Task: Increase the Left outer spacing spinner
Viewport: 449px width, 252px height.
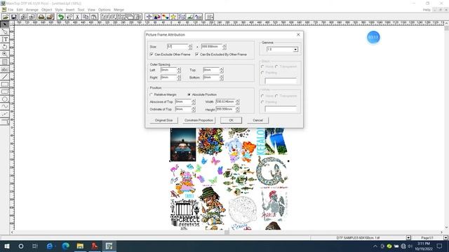Action: coord(179,69)
